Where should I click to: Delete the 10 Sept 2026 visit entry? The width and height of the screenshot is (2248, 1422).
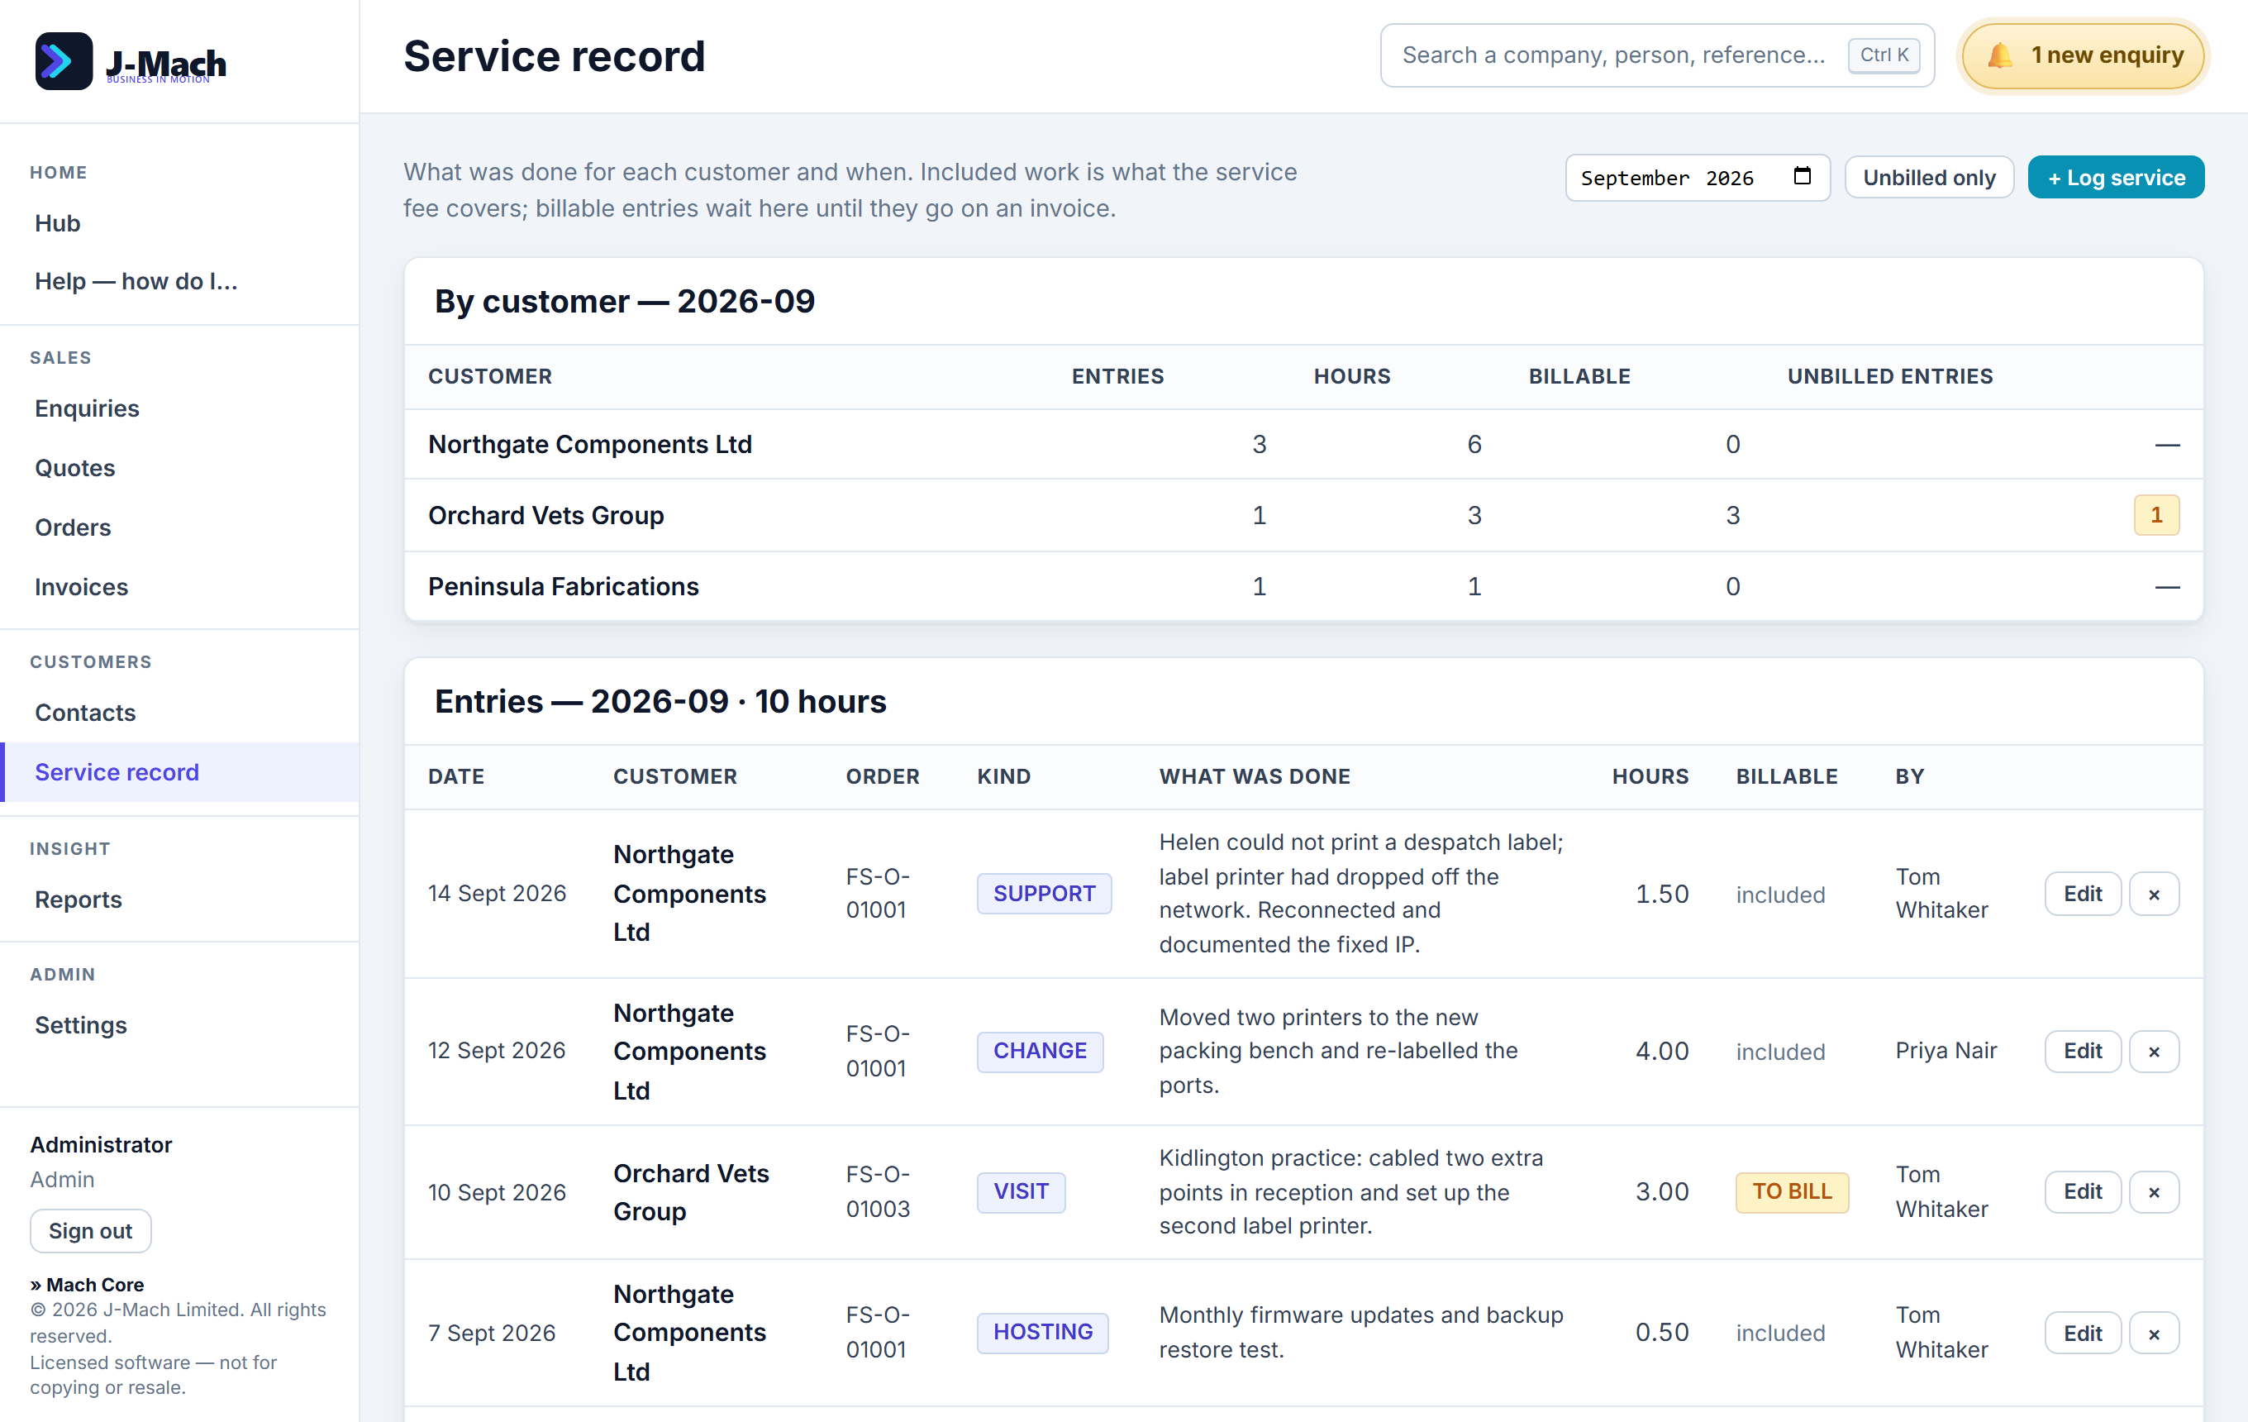point(2154,1192)
